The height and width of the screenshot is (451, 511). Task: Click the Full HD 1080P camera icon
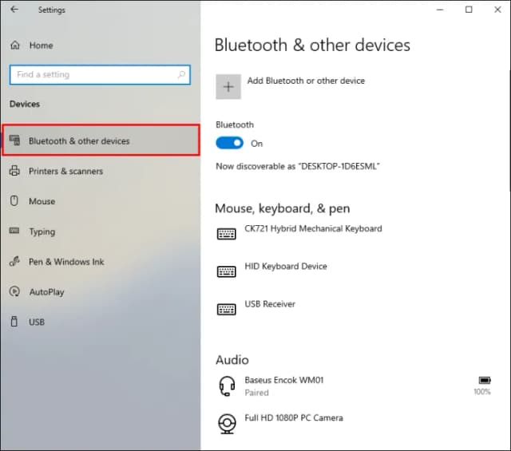coord(227,423)
